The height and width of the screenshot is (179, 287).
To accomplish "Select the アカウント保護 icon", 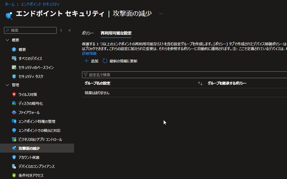I will (x=14, y=157).
